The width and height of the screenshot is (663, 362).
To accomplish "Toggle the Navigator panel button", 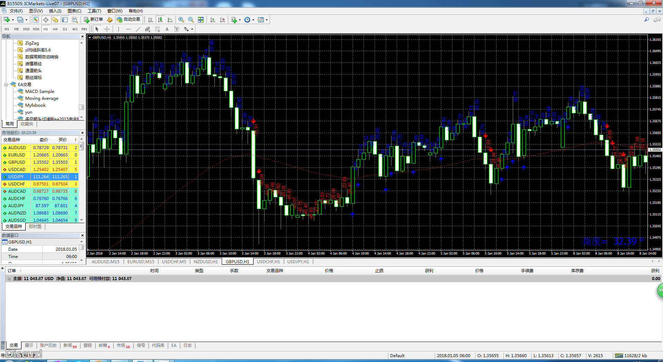I will (x=55, y=20).
